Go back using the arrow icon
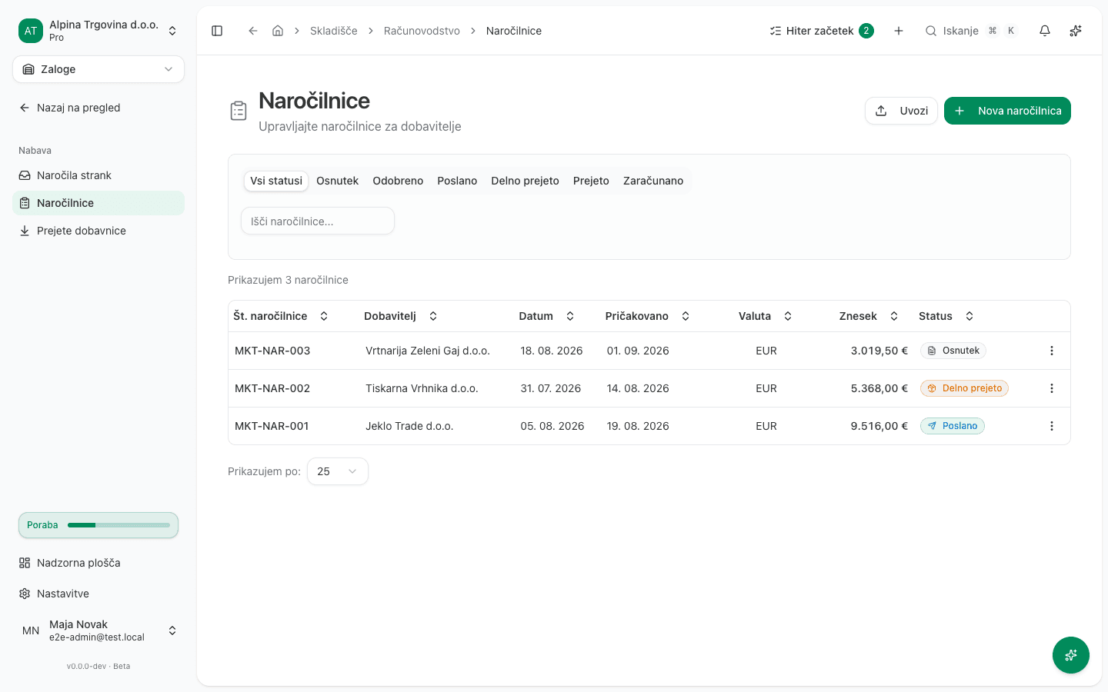 (x=252, y=31)
